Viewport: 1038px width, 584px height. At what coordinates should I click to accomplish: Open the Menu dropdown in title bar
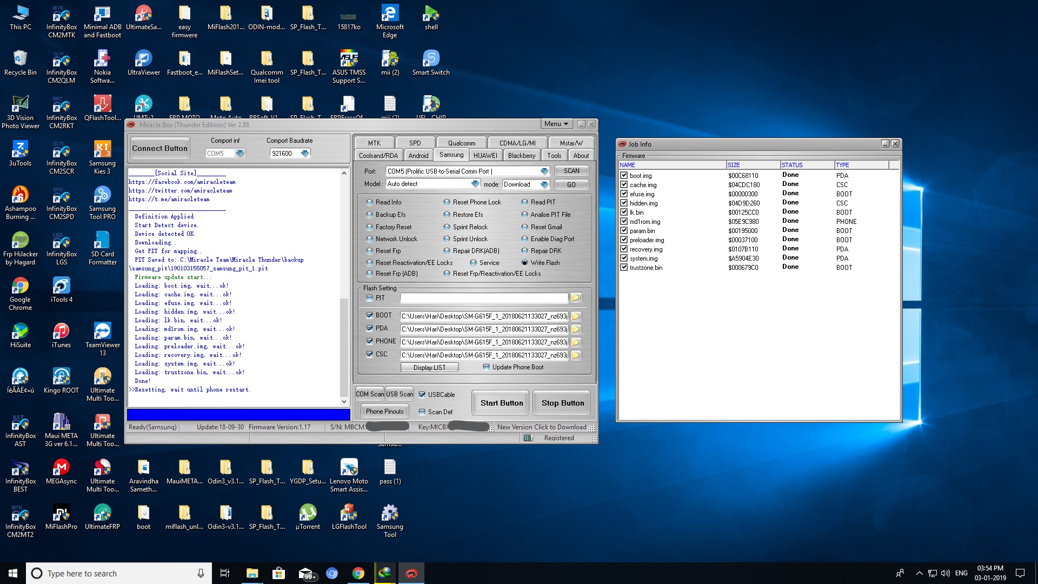[x=556, y=124]
